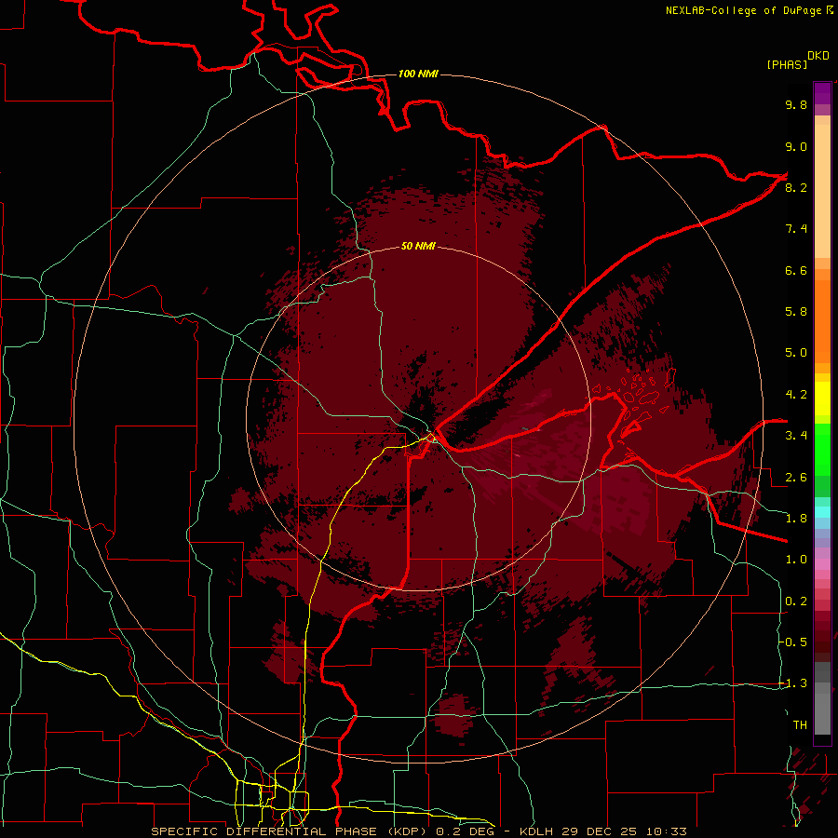Pick the purple band atop the color bar
The image size is (838, 838).
coord(822,93)
